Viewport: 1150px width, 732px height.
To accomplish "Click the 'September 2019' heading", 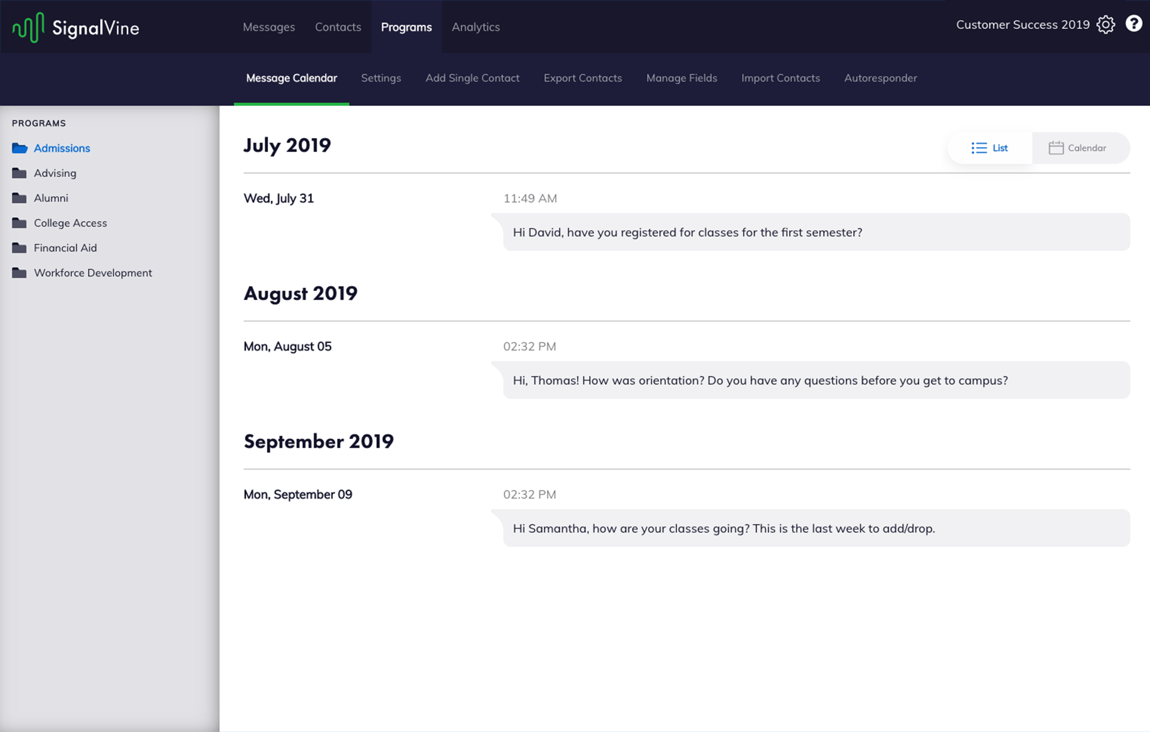I will pyautogui.click(x=319, y=441).
